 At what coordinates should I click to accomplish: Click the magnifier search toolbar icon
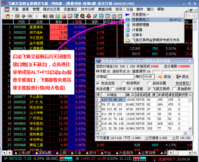(76, 16)
